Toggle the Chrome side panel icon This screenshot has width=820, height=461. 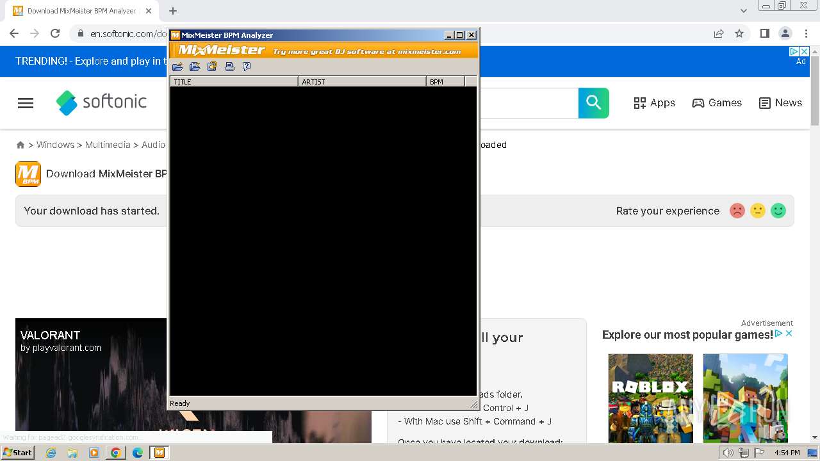764,34
